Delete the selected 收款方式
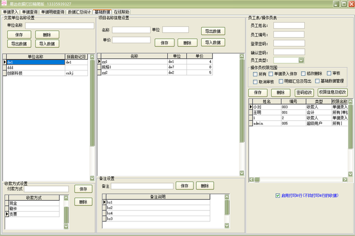This screenshot has height=236, width=355. [83, 202]
